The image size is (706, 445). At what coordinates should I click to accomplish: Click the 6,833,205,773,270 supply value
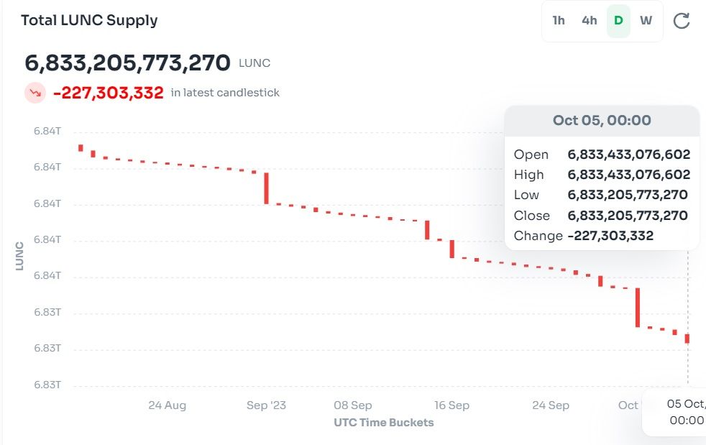(x=128, y=63)
